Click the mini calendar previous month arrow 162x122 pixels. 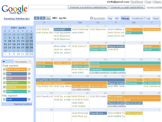tap(5, 28)
